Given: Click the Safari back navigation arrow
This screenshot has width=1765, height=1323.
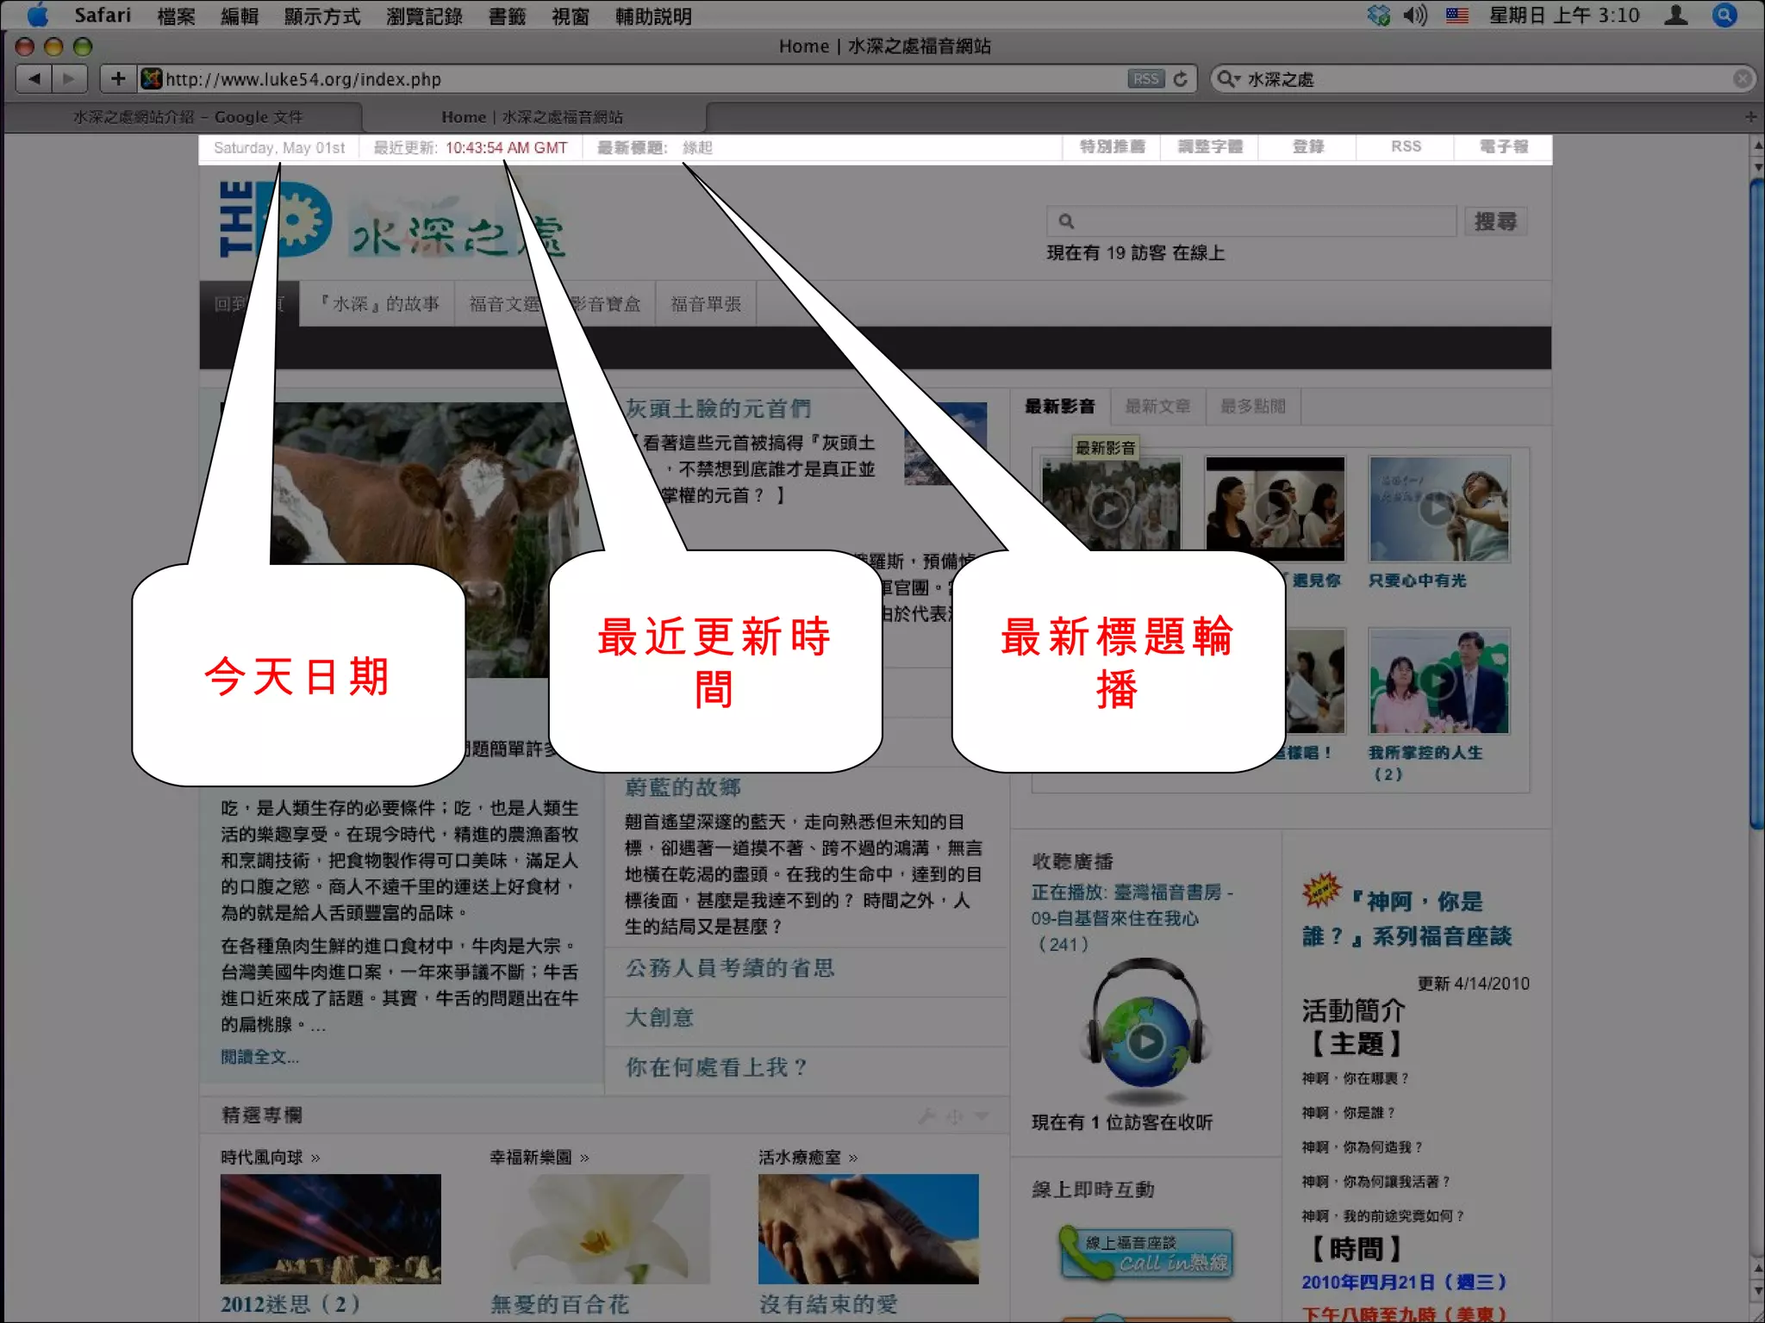Looking at the screenshot, I should tap(34, 79).
